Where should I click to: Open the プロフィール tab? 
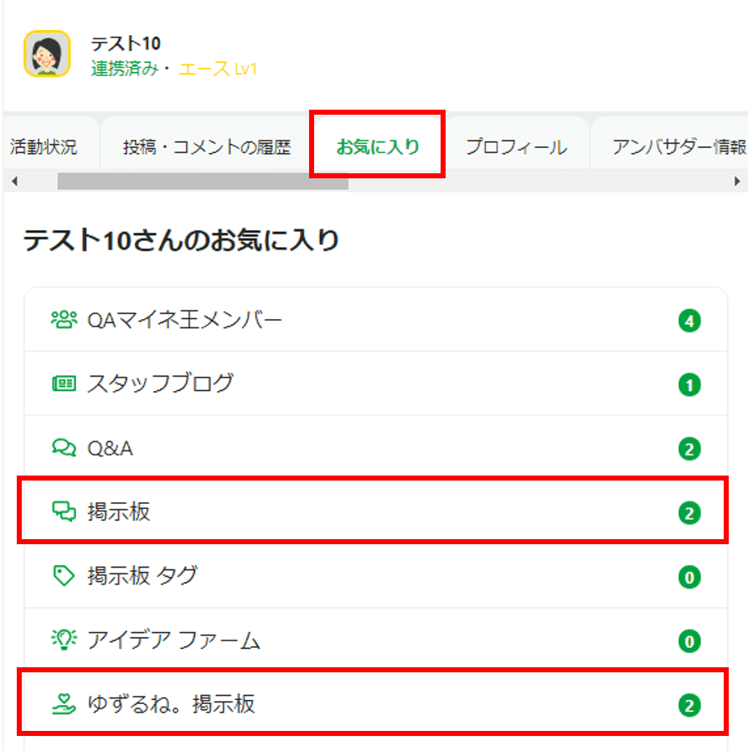point(516,148)
